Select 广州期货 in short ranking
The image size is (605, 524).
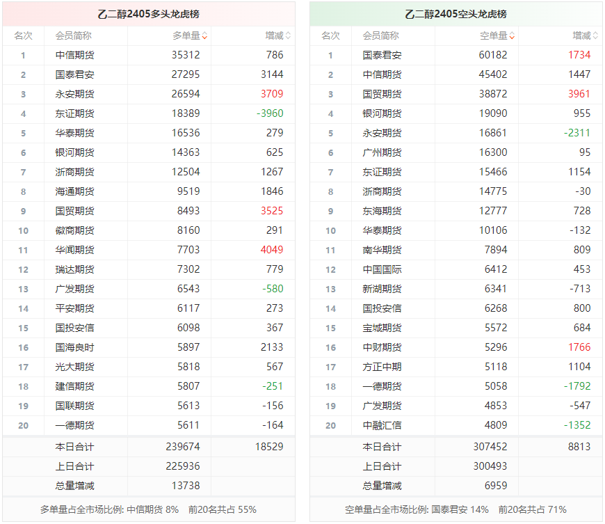click(x=382, y=152)
